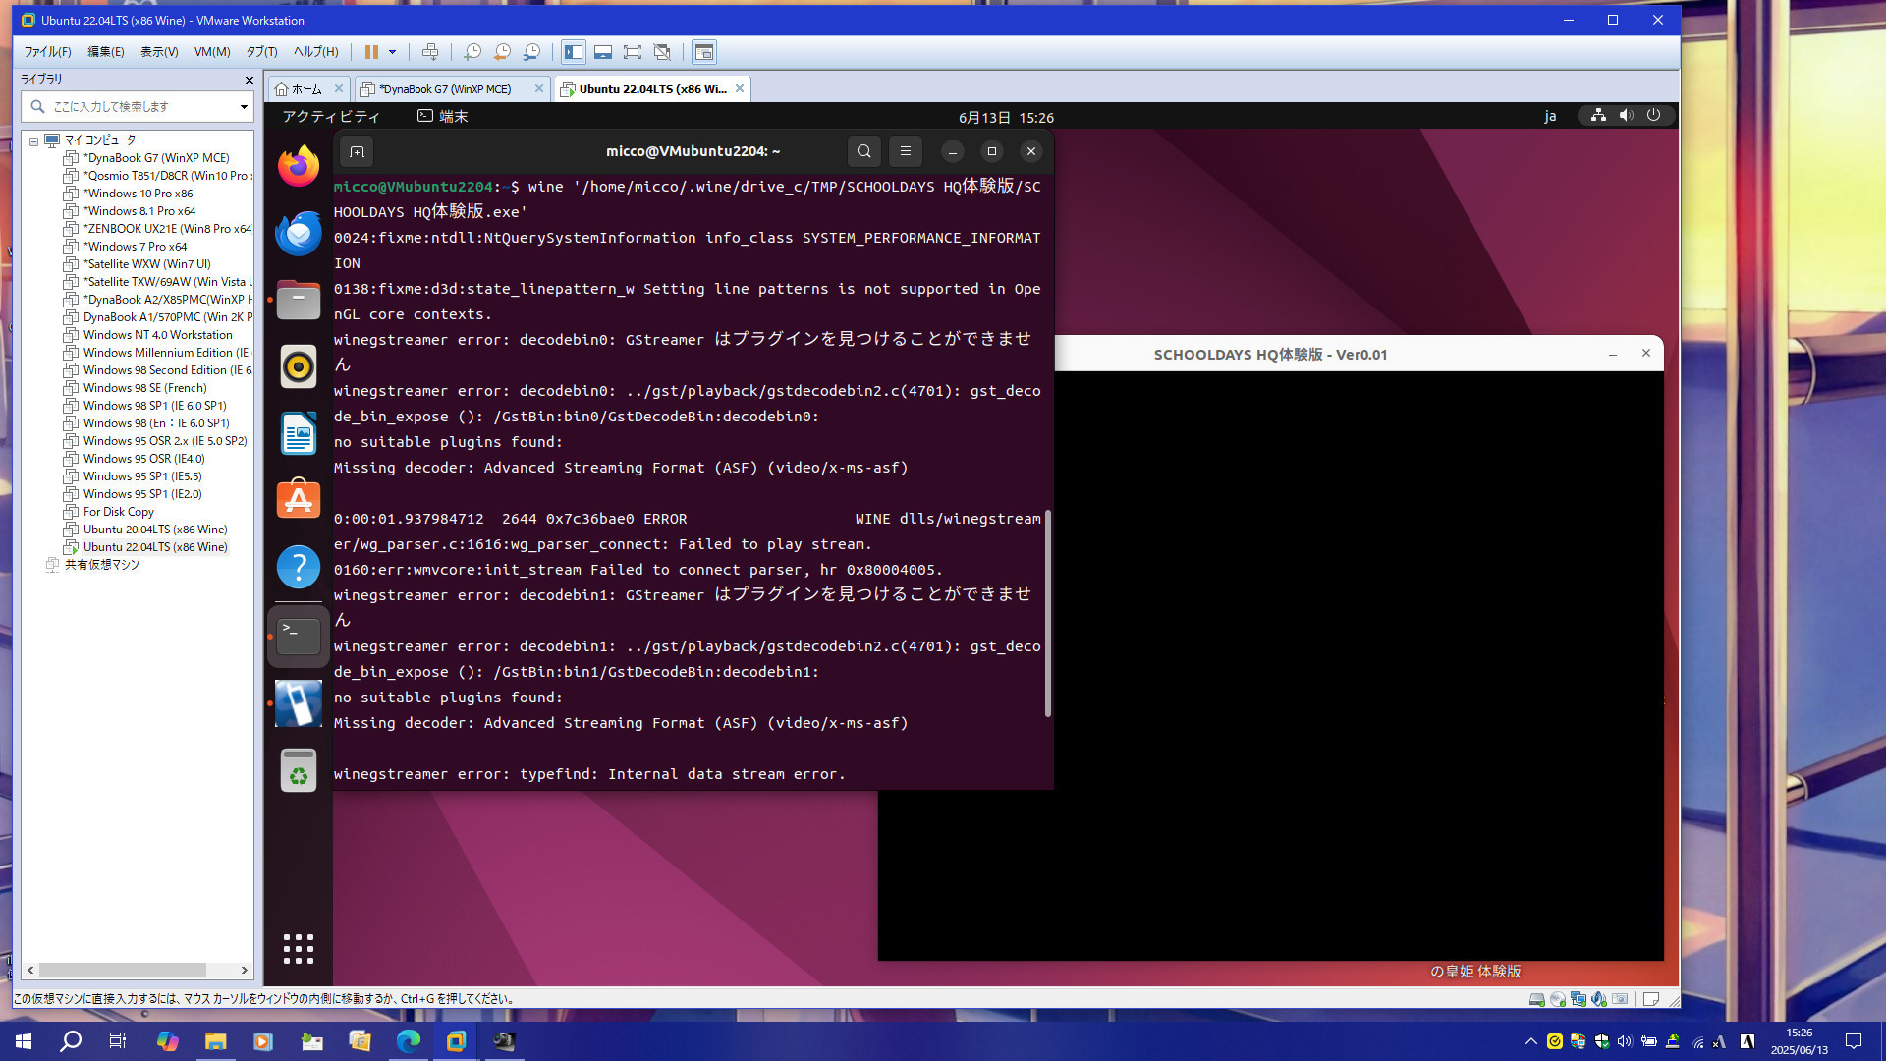
Task: Open the ファイル(F) menu
Action: pyautogui.click(x=47, y=52)
